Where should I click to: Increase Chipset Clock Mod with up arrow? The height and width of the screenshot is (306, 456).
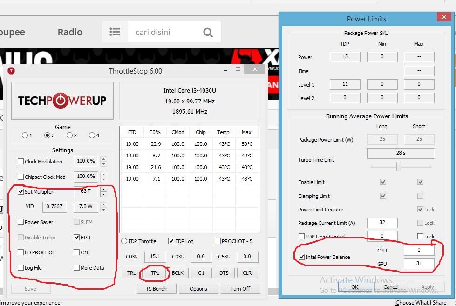click(104, 174)
